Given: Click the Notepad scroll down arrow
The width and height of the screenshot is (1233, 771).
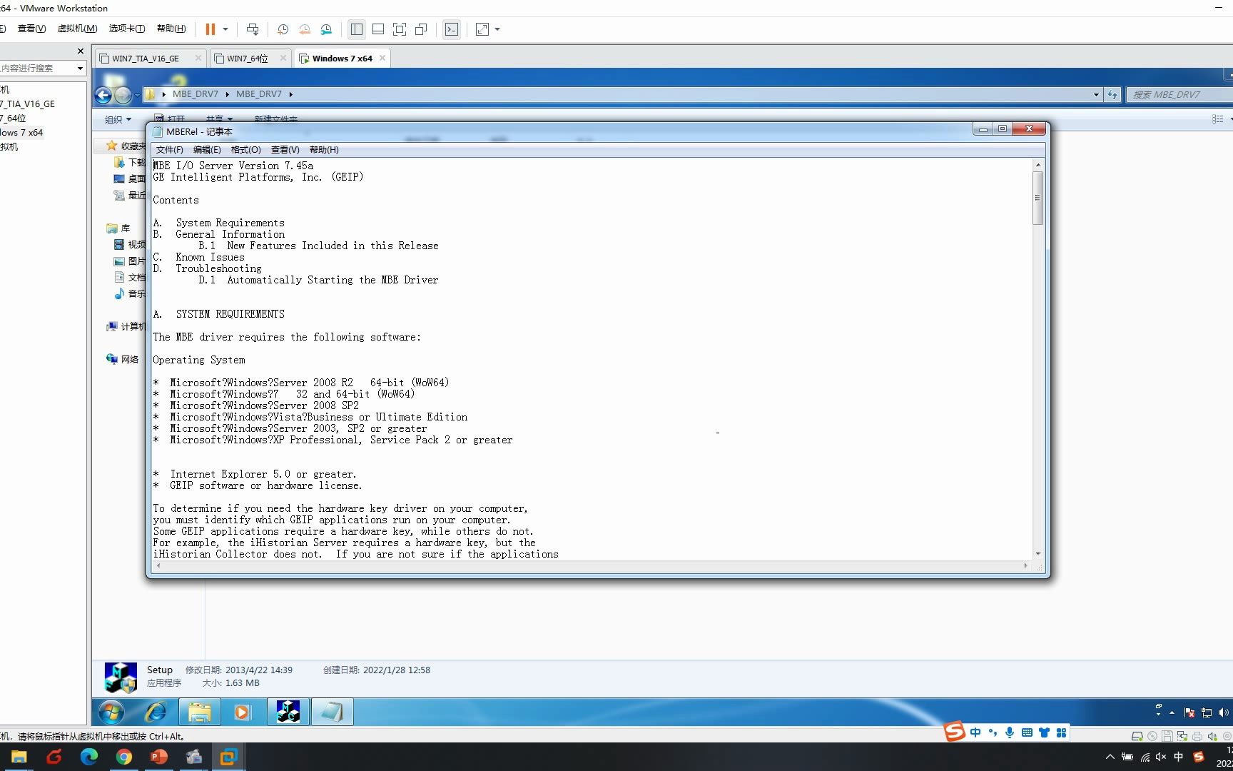Looking at the screenshot, I should click(x=1037, y=553).
